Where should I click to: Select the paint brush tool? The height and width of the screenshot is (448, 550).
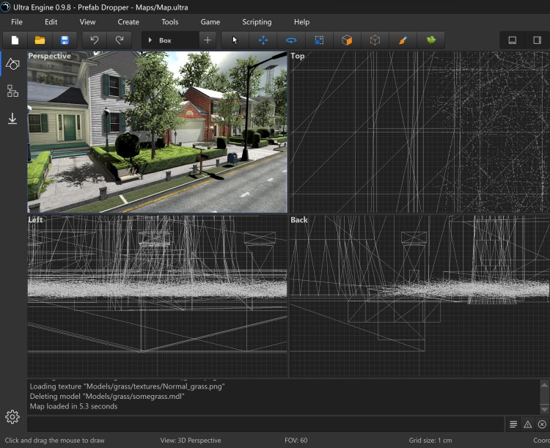click(403, 40)
